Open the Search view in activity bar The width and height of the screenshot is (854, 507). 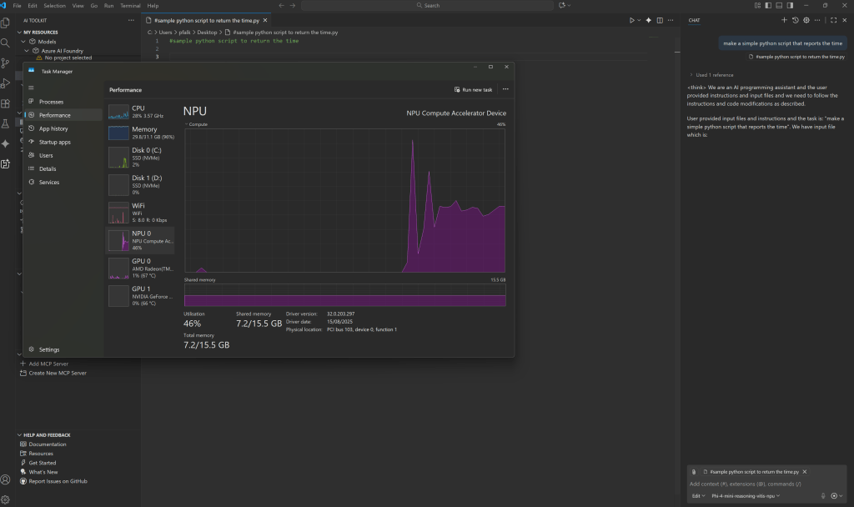[6, 43]
